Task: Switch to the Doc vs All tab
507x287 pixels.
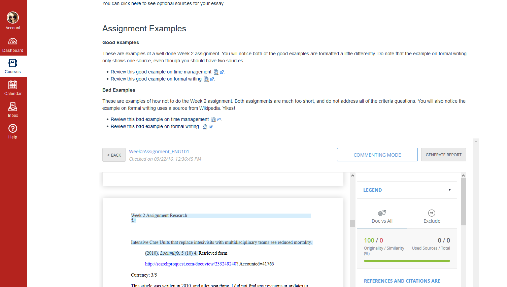Action: 382,221
